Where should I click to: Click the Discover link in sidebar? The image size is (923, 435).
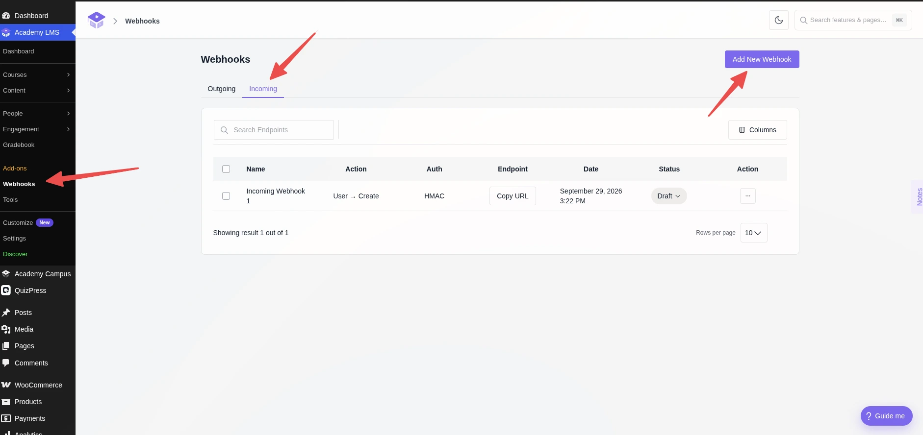coord(15,254)
